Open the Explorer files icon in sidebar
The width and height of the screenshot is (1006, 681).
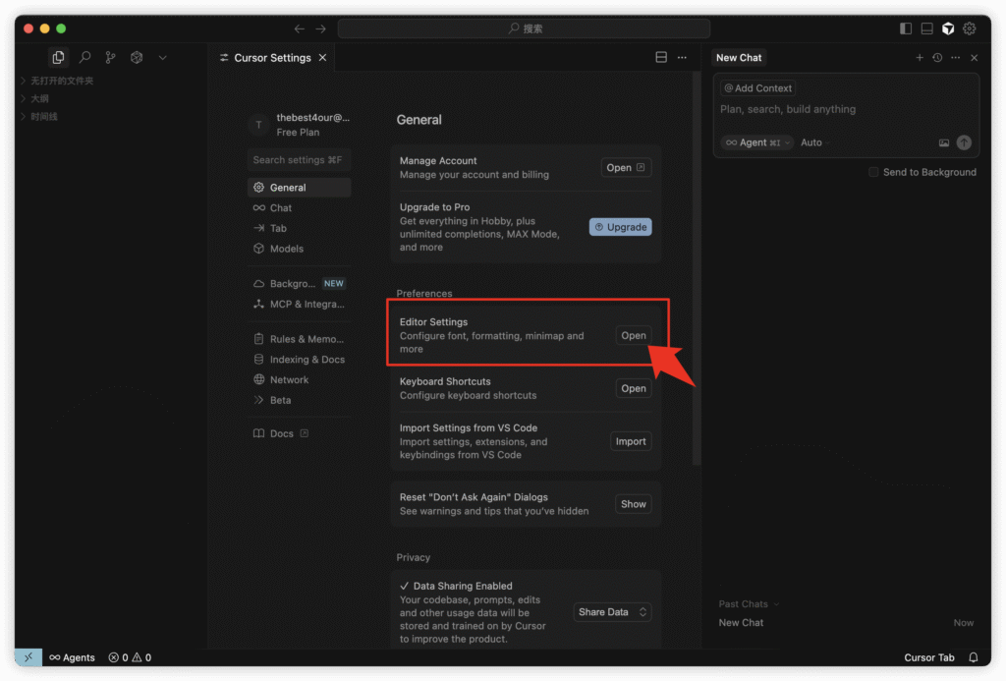(x=59, y=57)
